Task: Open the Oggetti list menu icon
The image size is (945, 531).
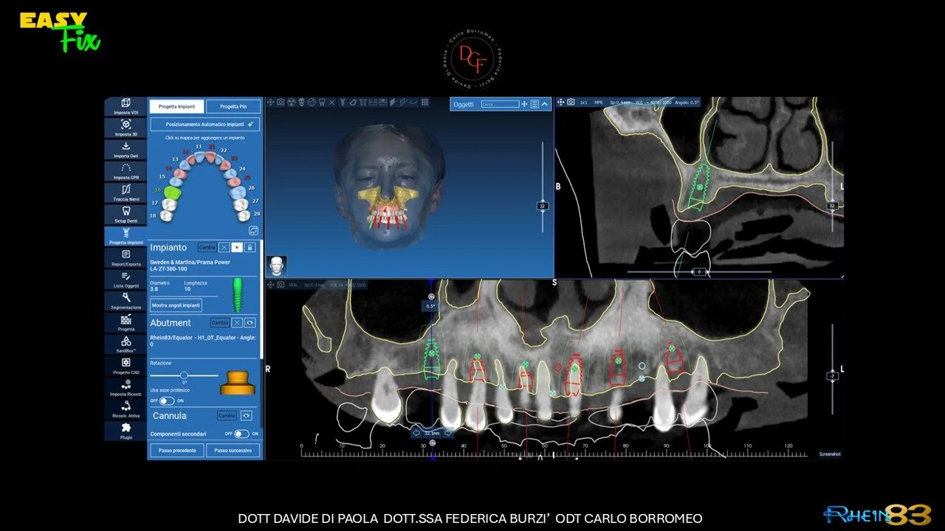Action: pyautogui.click(x=535, y=104)
